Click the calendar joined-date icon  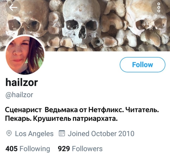pyautogui.click(x=62, y=133)
